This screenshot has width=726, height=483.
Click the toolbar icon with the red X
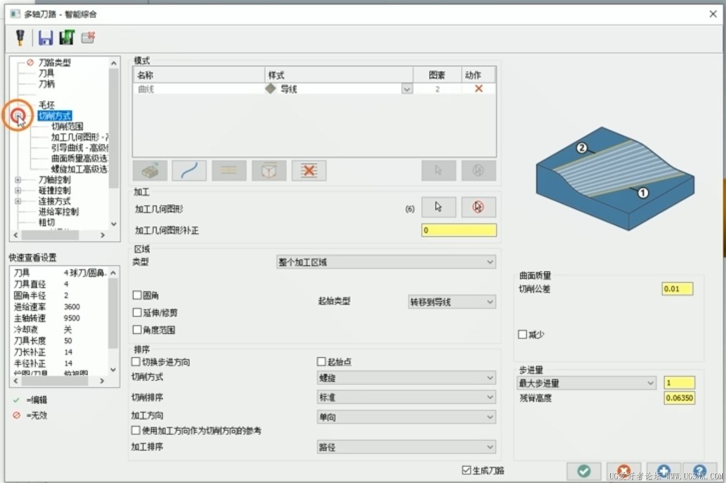point(88,37)
